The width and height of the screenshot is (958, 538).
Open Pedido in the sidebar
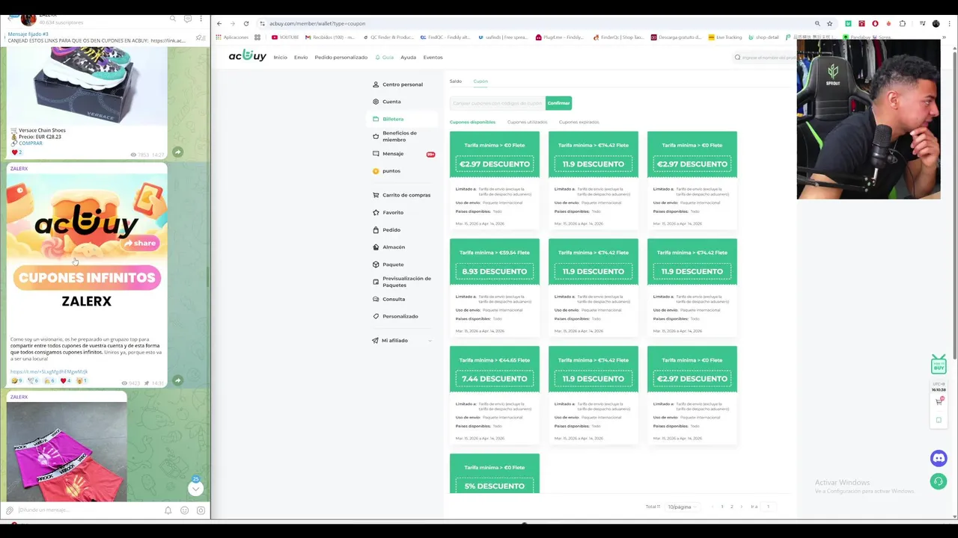click(386, 230)
